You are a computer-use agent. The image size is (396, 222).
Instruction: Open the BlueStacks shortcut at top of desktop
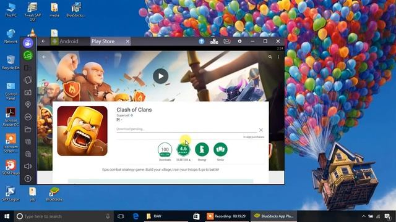pos(75,10)
